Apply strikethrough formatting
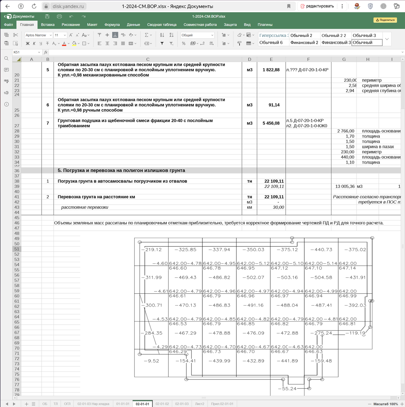 47,43
